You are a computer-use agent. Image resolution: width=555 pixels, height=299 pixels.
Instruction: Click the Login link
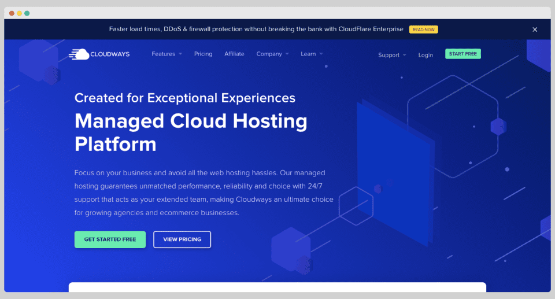425,55
